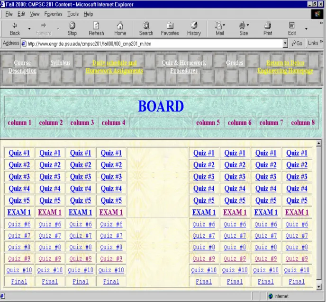The image size is (326, 302).
Task: Open the Address bar URL dropdown
Action: (285, 43)
